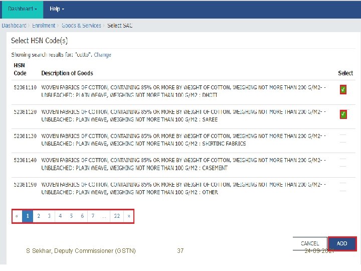The image size is (361, 271).
Task: Click the HSN Code column header
Action: click(x=20, y=69)
